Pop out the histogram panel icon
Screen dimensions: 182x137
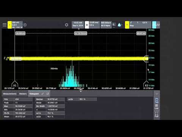coord(48,94)
